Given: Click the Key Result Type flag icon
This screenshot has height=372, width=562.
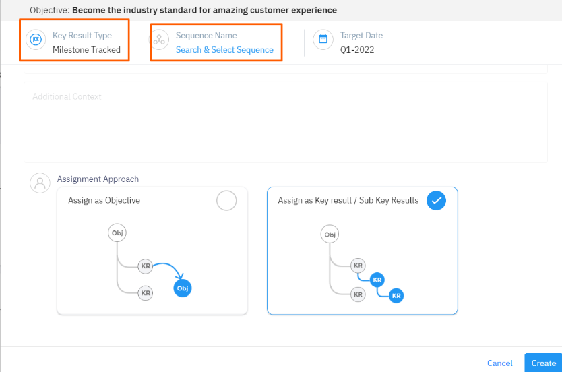Looking at the screenshot, I should click(x=36, y=40).
